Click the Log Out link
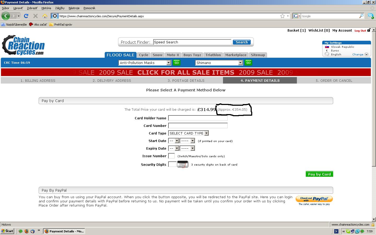Image resolution: width=376 pixels, height=235 pixels. pos(360,31)
